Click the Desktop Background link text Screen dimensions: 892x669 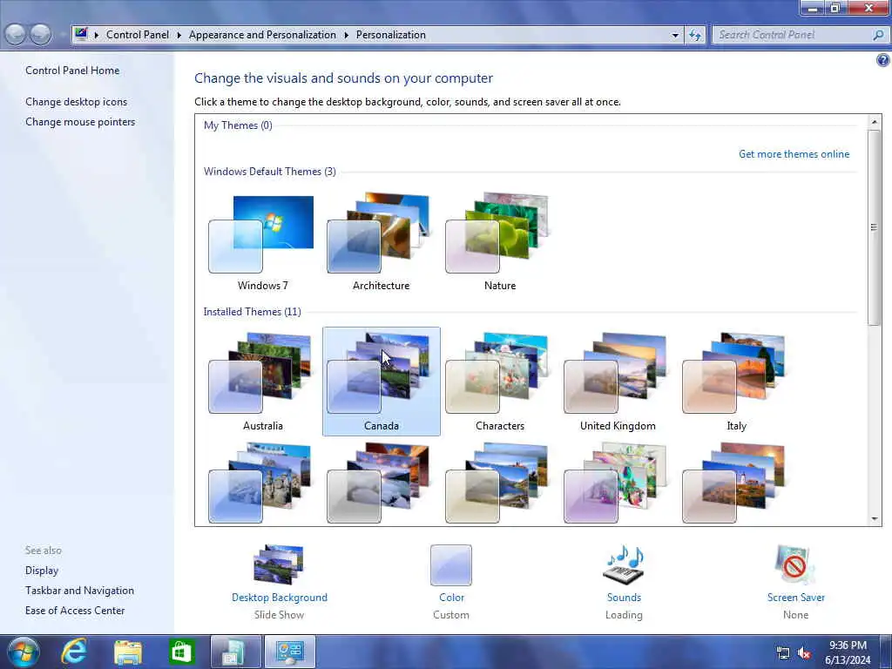280,598
